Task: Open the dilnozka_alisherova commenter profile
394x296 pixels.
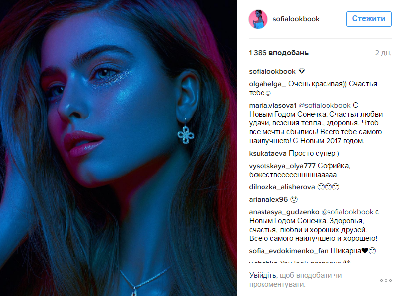Action: coord(282,187)
